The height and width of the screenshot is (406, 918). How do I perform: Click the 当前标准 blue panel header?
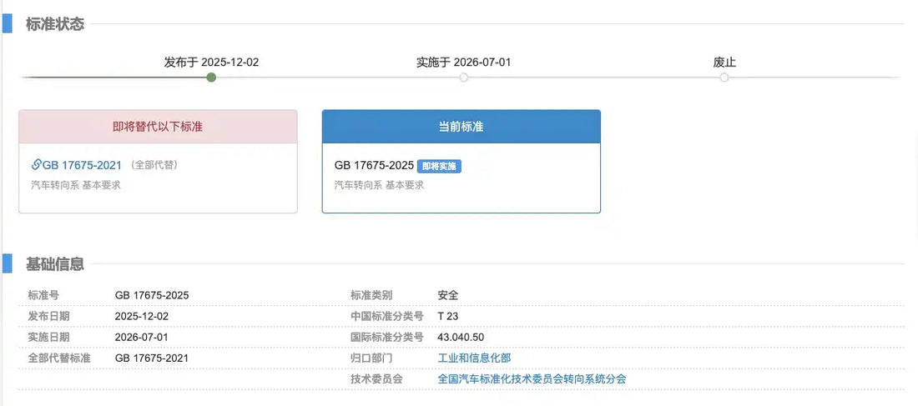(462, 127)
